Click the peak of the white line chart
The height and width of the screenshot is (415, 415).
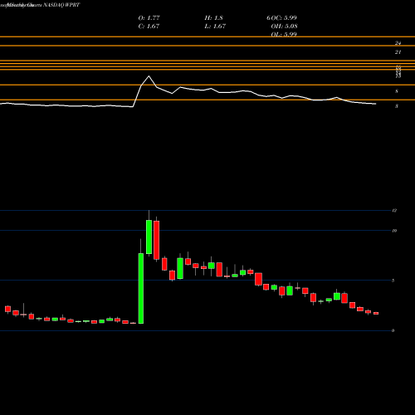[x=149, y=76]
